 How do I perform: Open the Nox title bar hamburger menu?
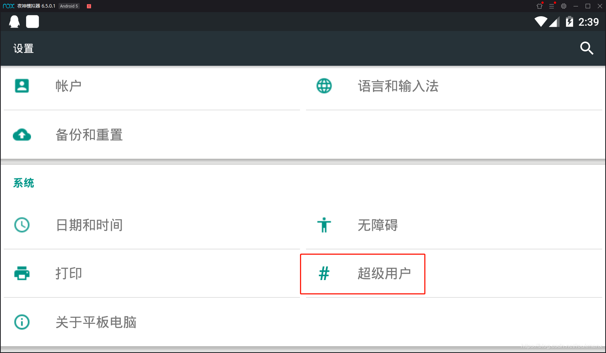click(552, 6)
